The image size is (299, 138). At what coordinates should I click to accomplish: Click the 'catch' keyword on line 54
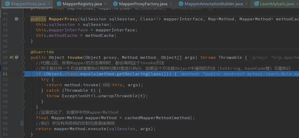53,90
